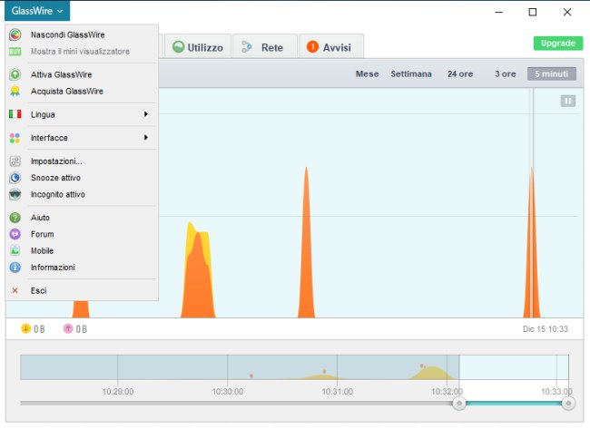Choose Attiva GlassWire from menu
590x429 pixels.
coord(82,74)
